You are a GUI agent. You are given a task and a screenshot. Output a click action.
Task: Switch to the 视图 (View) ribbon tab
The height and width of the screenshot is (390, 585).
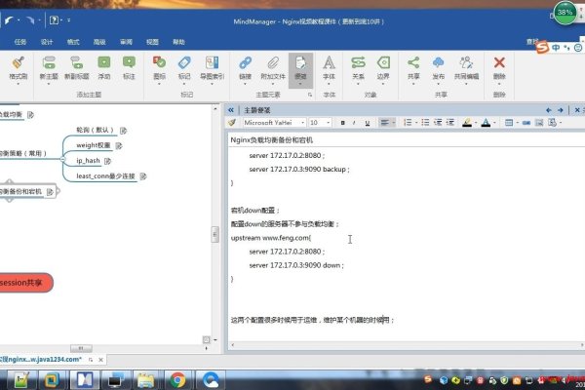click(x=152, y=43)
